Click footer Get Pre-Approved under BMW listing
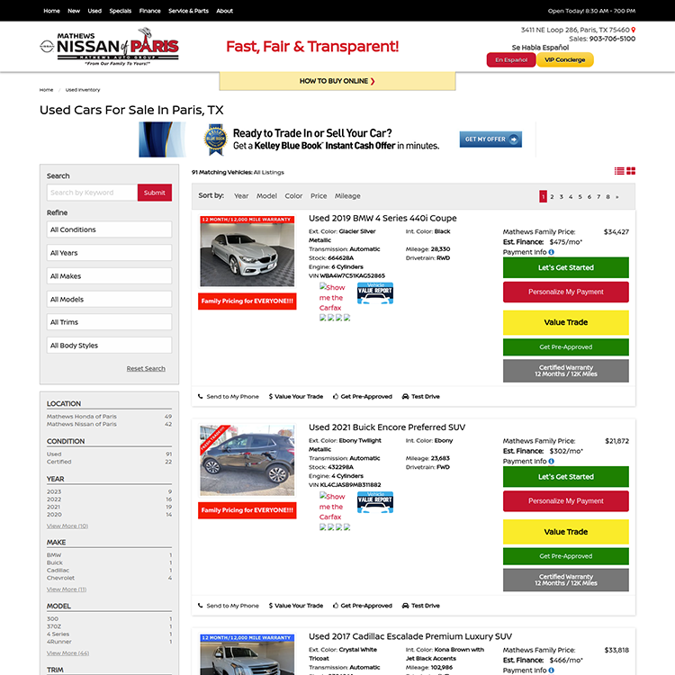 [363, 397]
